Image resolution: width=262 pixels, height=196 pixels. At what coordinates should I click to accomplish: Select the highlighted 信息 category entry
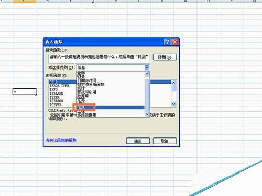[x=111, y=108]
